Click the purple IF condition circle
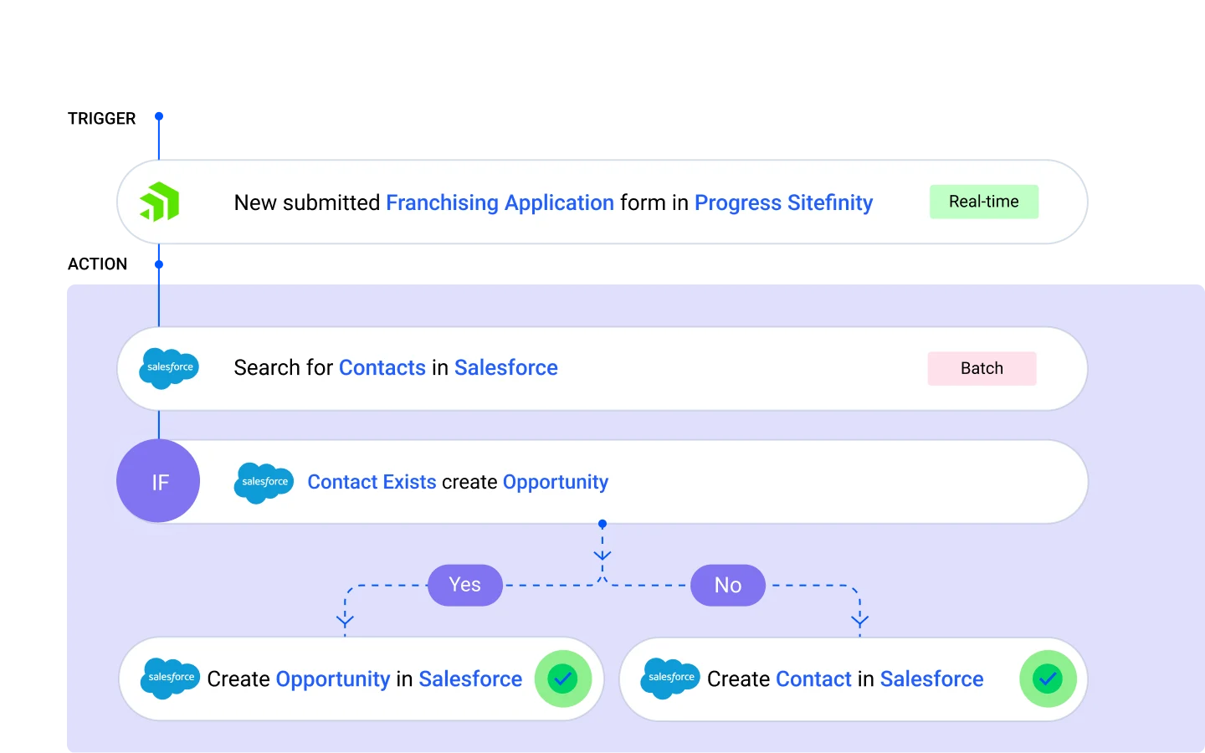 [159, 482]
